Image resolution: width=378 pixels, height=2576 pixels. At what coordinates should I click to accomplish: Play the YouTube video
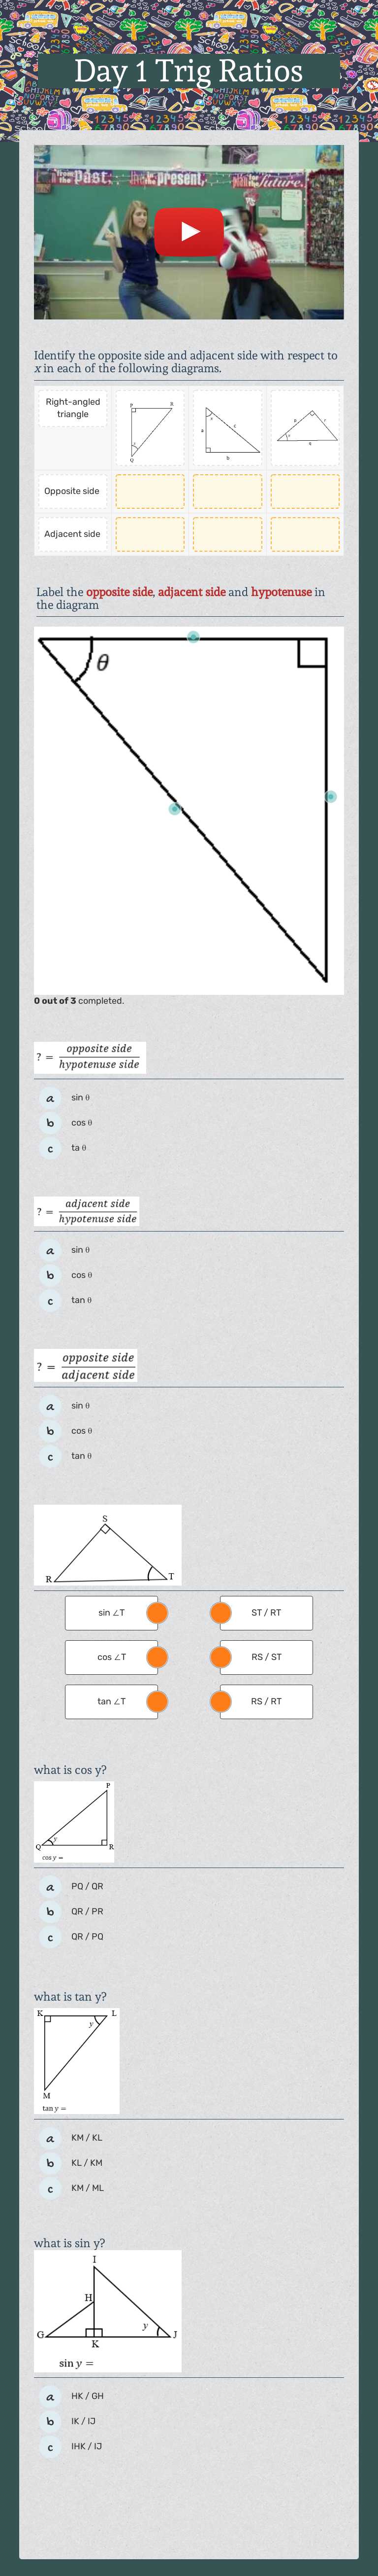coord(189,232)
